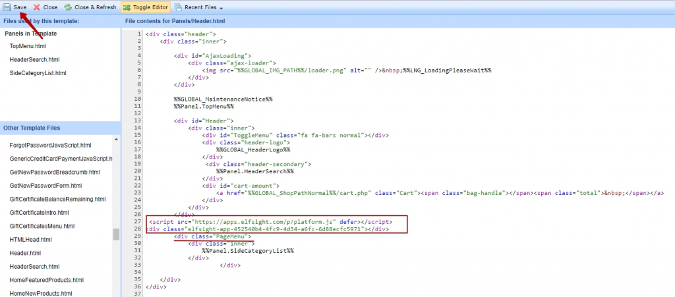The image size is (675, 297).
Task: Click the Toggle Editor button label
Action: coord(150,7)
